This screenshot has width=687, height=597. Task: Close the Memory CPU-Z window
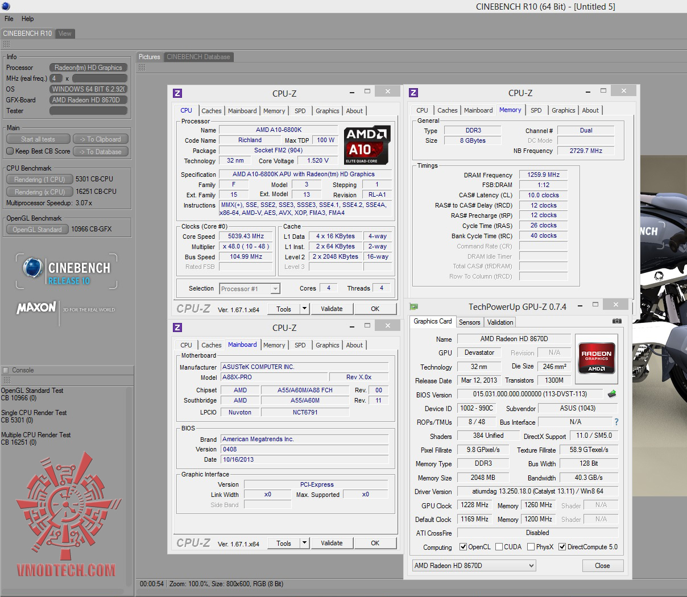pos(624,91)
